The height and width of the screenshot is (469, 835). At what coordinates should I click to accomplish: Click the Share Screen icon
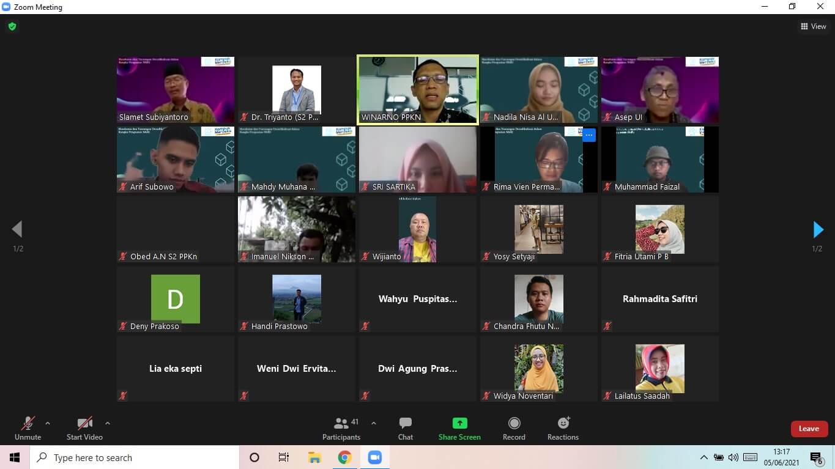pos(459,423)
